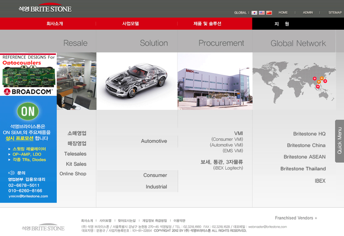The height and width of the screenshot is (236, 344).
Task: Select the US flag language icon
Action: pos(262,13)
